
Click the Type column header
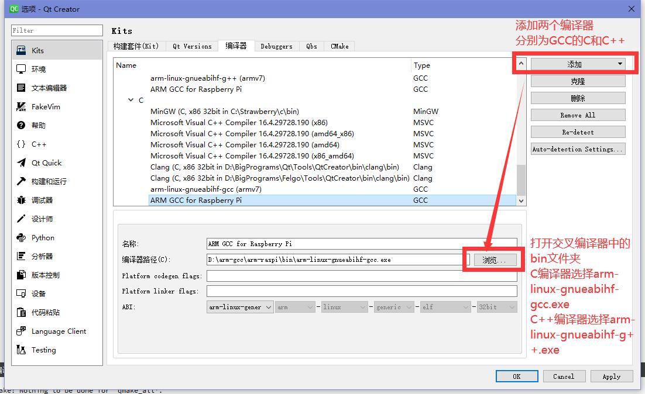(x=464, y=65)
